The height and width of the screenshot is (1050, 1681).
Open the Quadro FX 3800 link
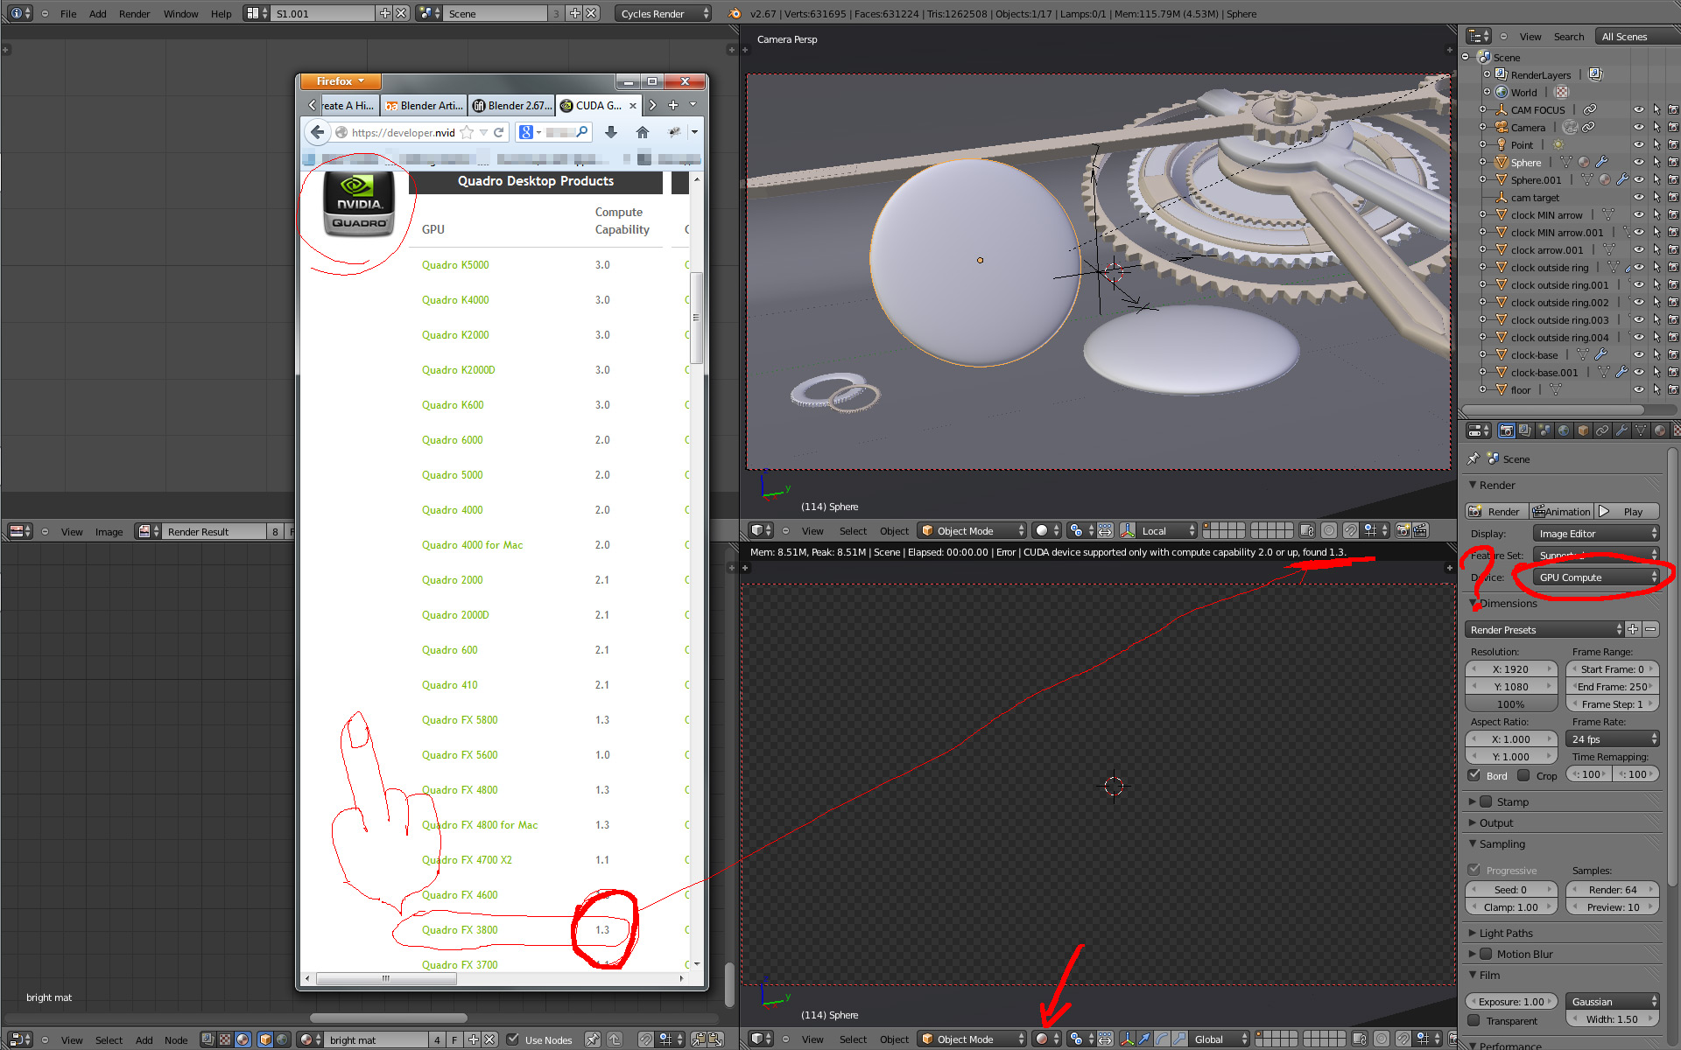460,930
